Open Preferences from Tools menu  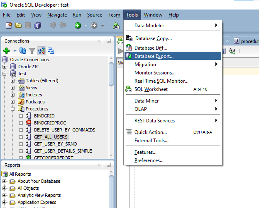[173, 160]
